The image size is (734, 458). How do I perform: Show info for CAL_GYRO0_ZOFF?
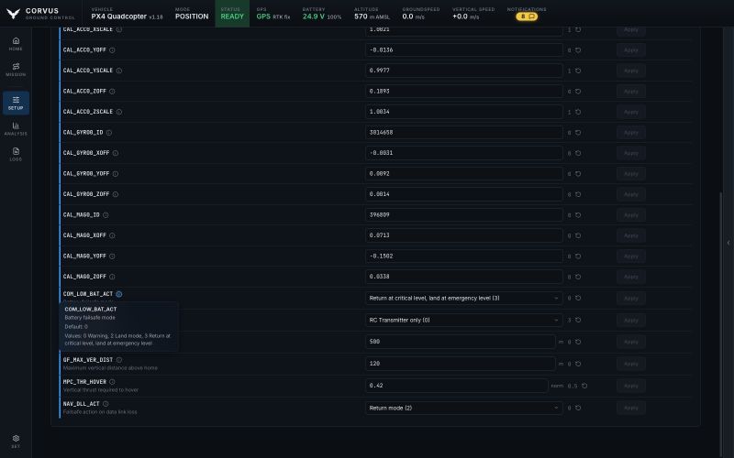point(116,194)
